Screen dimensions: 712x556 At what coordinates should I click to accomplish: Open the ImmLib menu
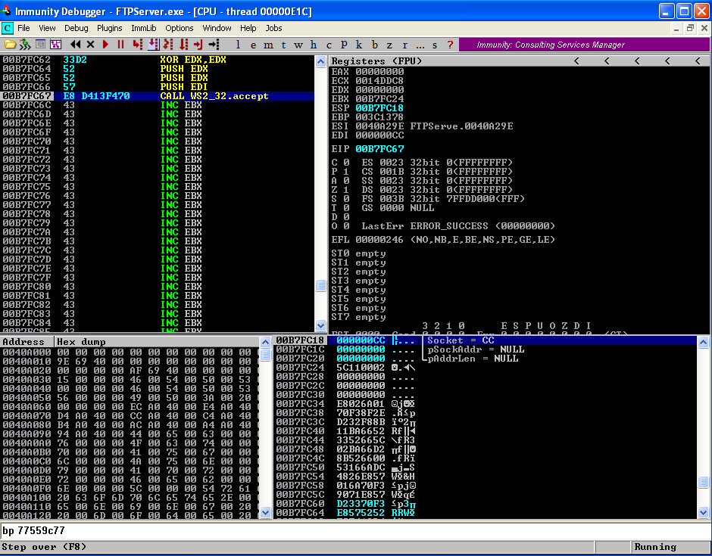pyautogui.click(x=143, y=28)
